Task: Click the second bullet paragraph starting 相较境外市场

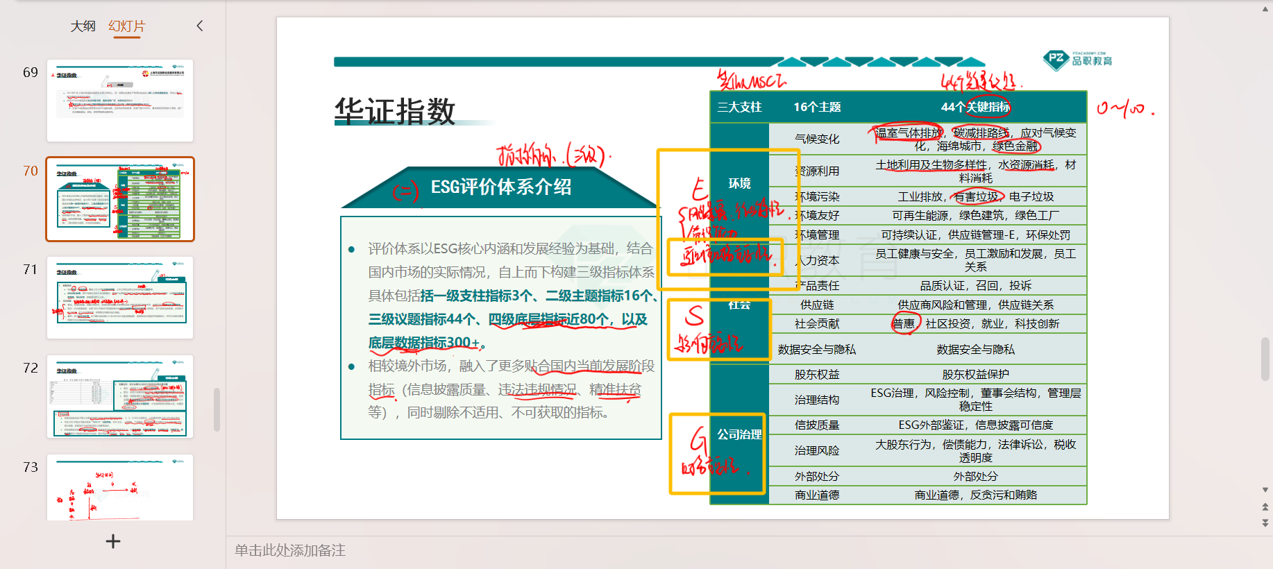Action: pos(510,389)
